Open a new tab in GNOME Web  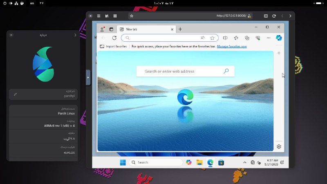(x=266, y=16)
